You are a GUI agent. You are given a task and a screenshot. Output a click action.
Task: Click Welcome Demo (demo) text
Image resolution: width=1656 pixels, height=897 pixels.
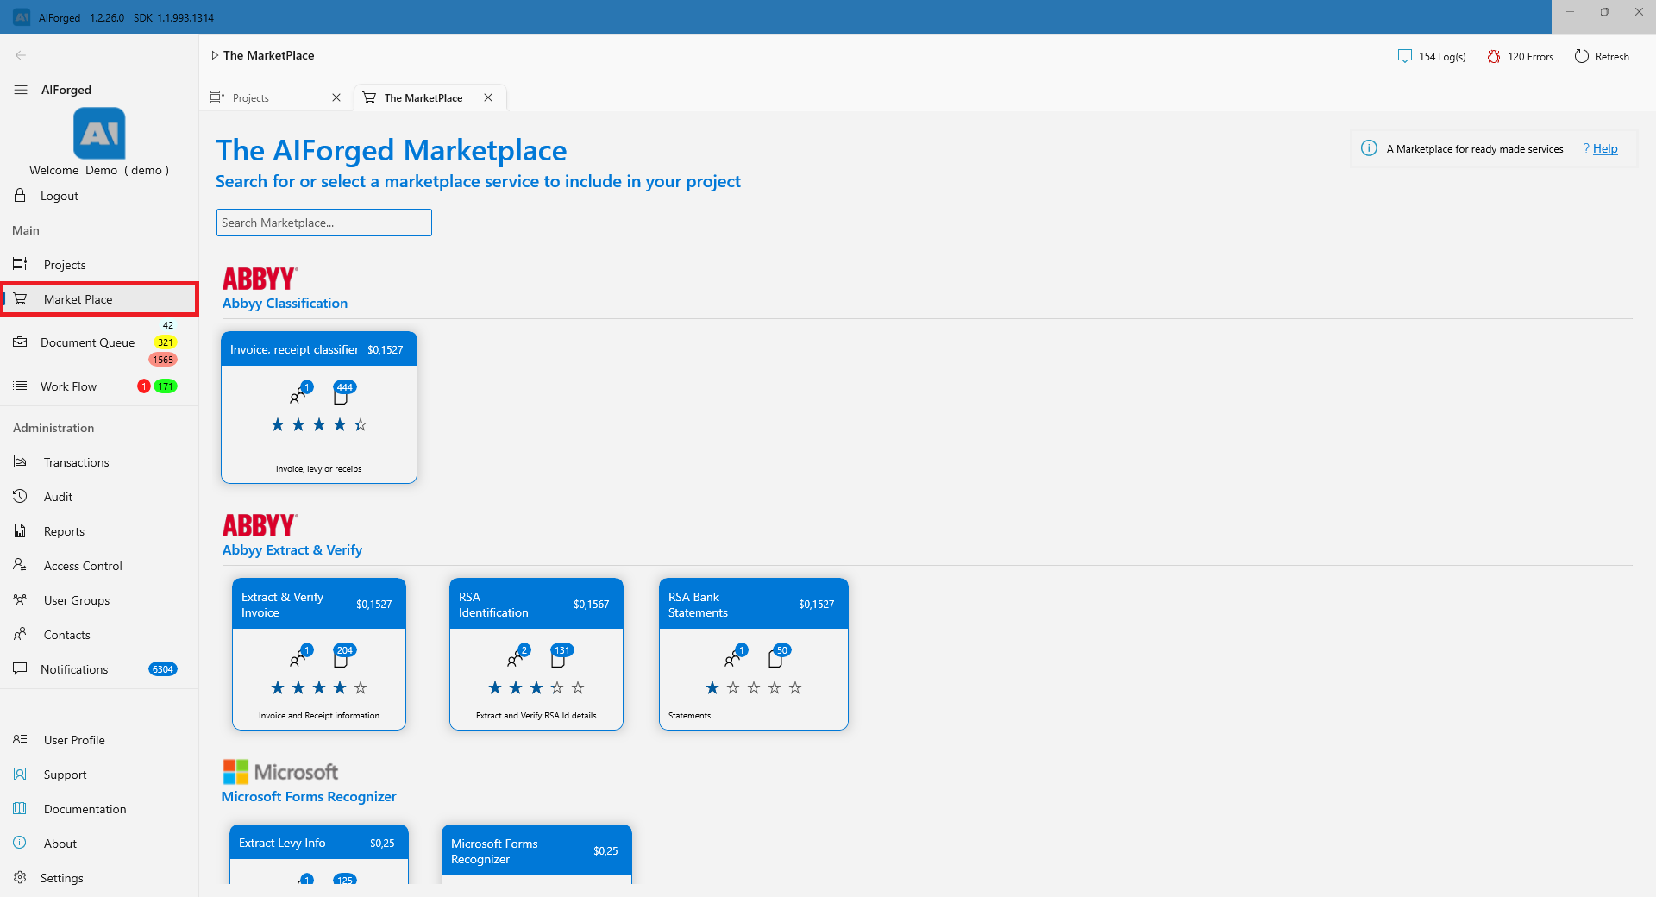[99, 170]
